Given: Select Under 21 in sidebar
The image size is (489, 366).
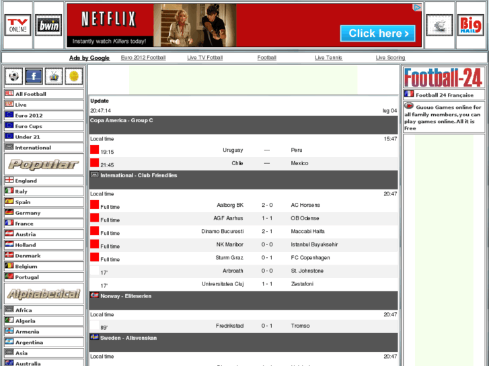Looking at the screenshot, I should point(44,137).
